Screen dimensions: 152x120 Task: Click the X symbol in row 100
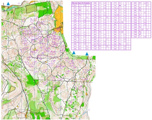pyautogui.click(x=140, y=15)
